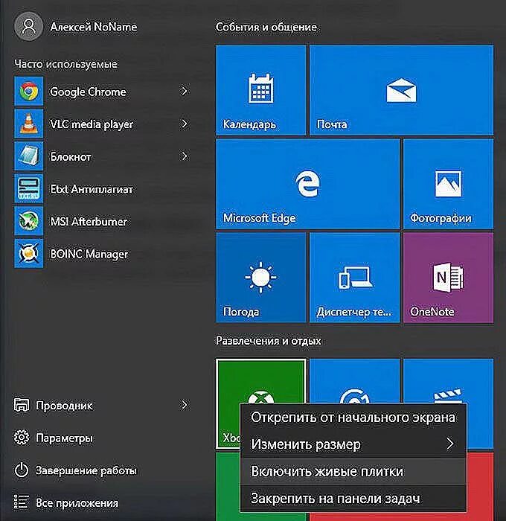Click the Проводник label

(x=64, y=406)
